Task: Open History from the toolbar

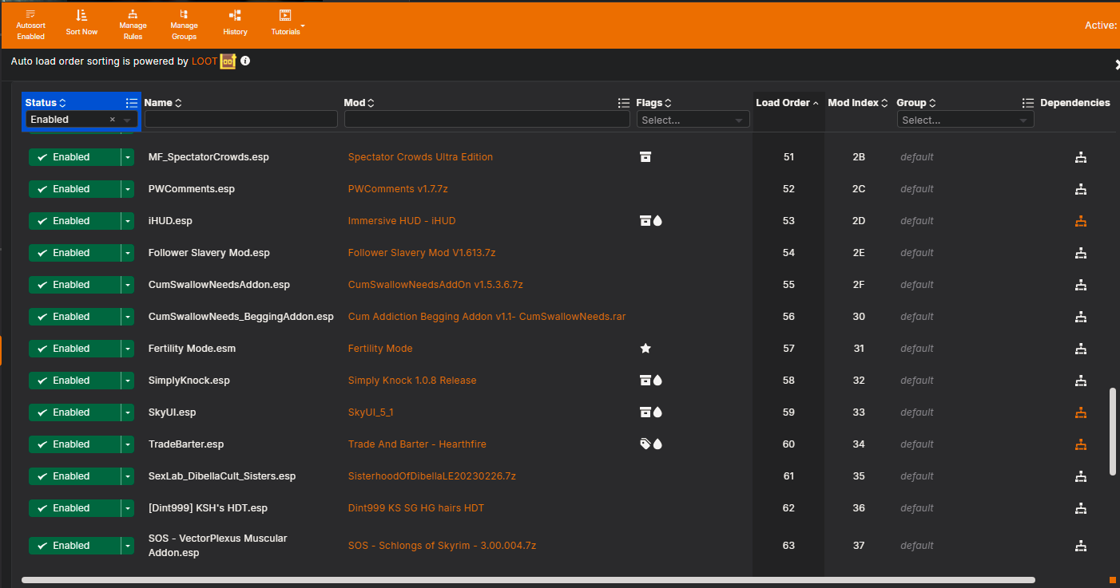Action: click(x=235, y=22)
